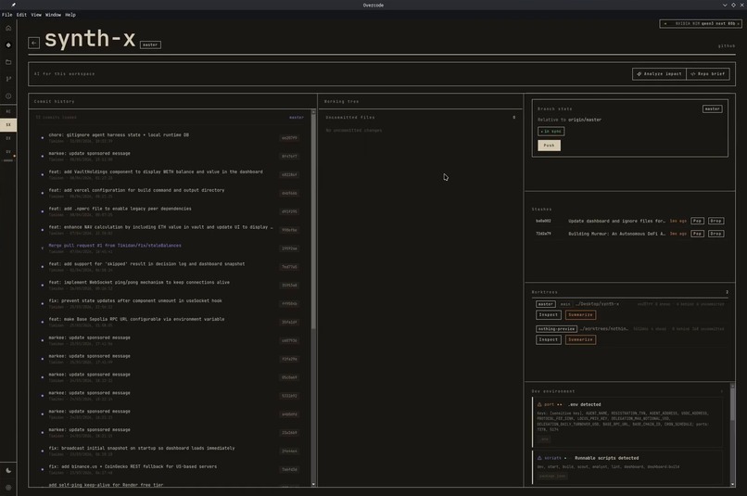Open commit 'fix: broadcast initial snapshot on startup'
747x496 pixels.
170,451
